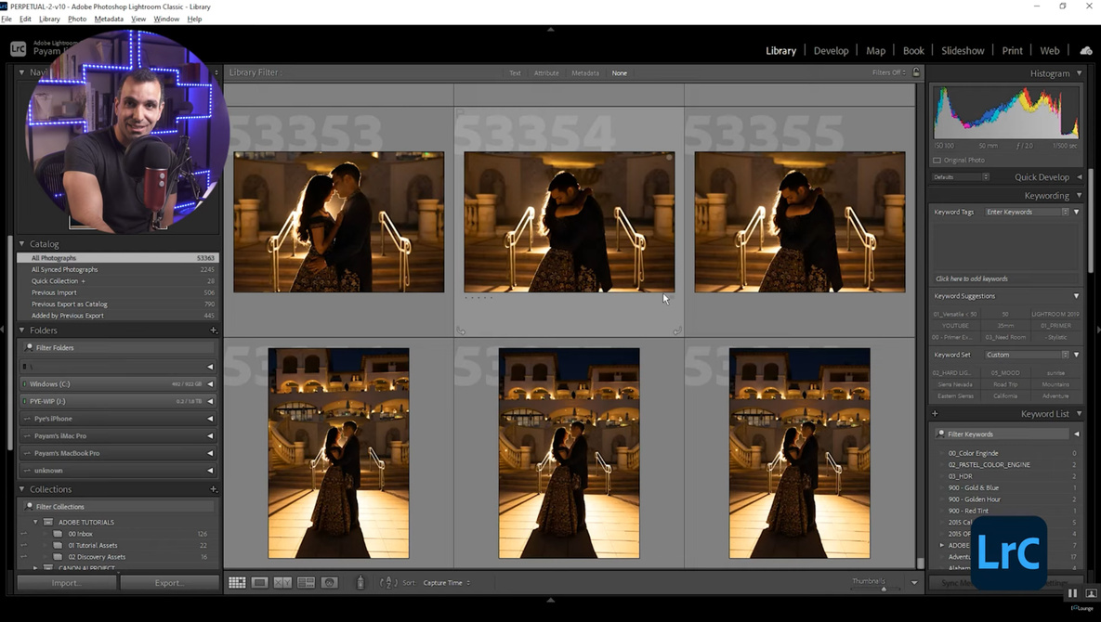Click the Export button
This screenshot has height=622, width=1101.
tap(169, 583)
